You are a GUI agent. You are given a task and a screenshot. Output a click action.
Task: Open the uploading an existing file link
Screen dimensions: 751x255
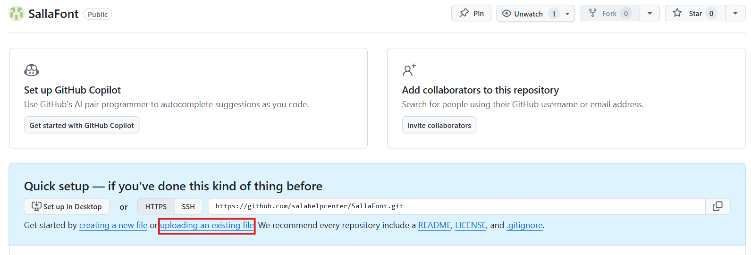coord(207,225)
